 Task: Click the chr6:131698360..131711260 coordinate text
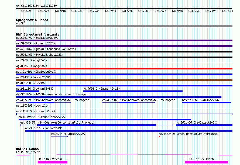36,6
